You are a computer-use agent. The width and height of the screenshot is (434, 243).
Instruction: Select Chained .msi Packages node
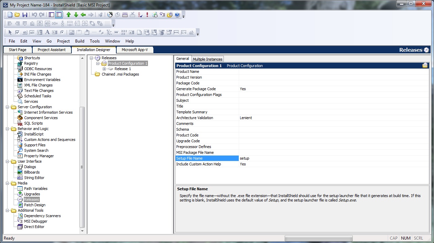(x=120, y=74)
